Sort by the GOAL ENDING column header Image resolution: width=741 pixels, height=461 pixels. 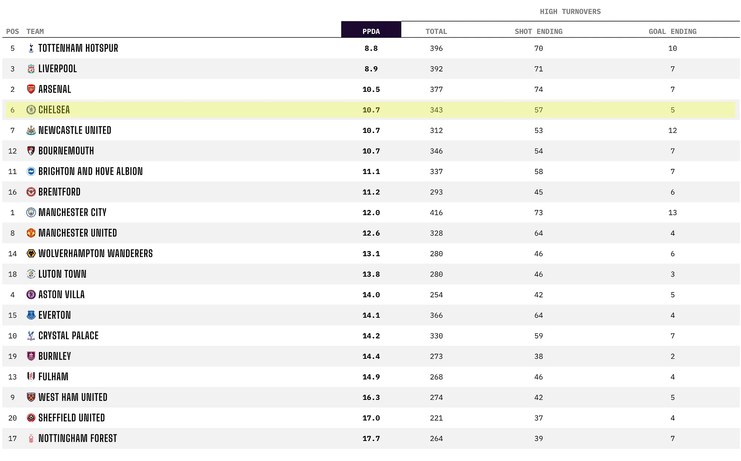pyautogui.click(x=672, y=31)
